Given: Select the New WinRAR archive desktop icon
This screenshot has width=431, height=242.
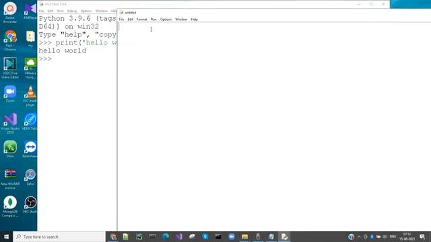Looking at the screenshot, I should pos(10,179).
